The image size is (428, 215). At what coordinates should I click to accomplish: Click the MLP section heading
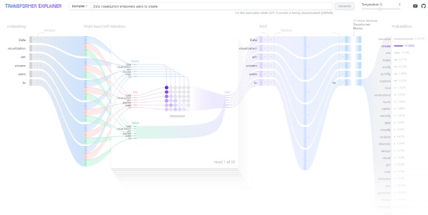[x=263, y=26]
